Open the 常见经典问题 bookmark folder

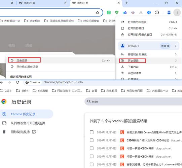[x=132, y=90]
